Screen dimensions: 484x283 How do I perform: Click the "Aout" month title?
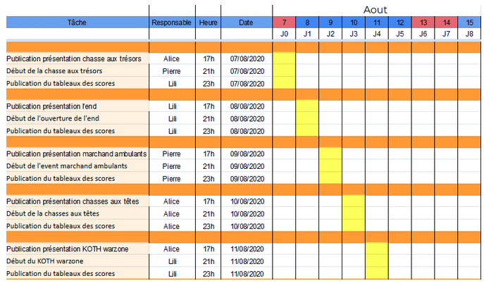coord(376,9)
